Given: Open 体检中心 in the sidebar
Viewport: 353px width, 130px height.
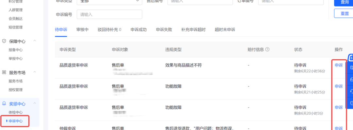Looking at the screenshot, I should (16, 112).
